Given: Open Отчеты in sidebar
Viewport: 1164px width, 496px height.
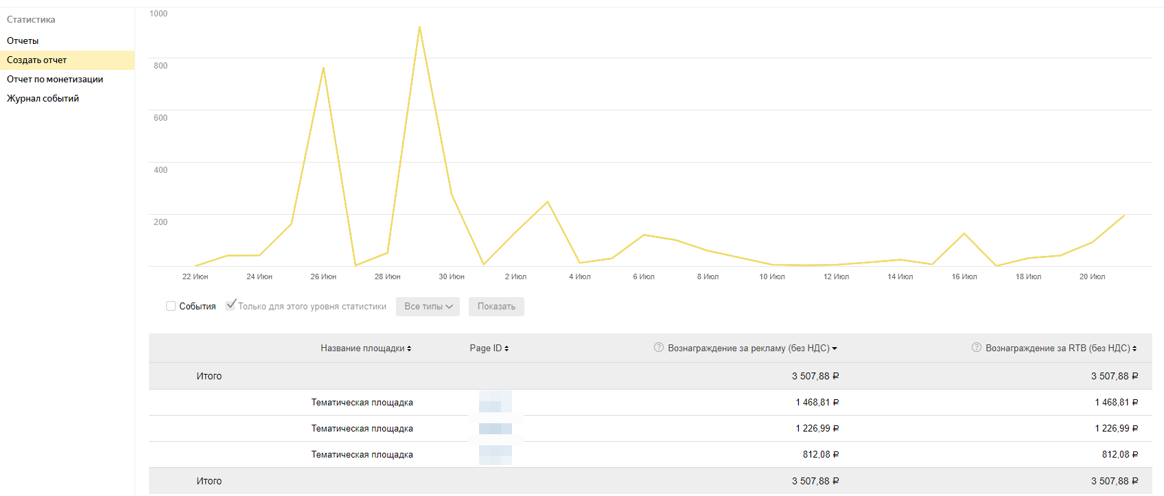Looking at the screenshot, I should [x=23, y=40].
